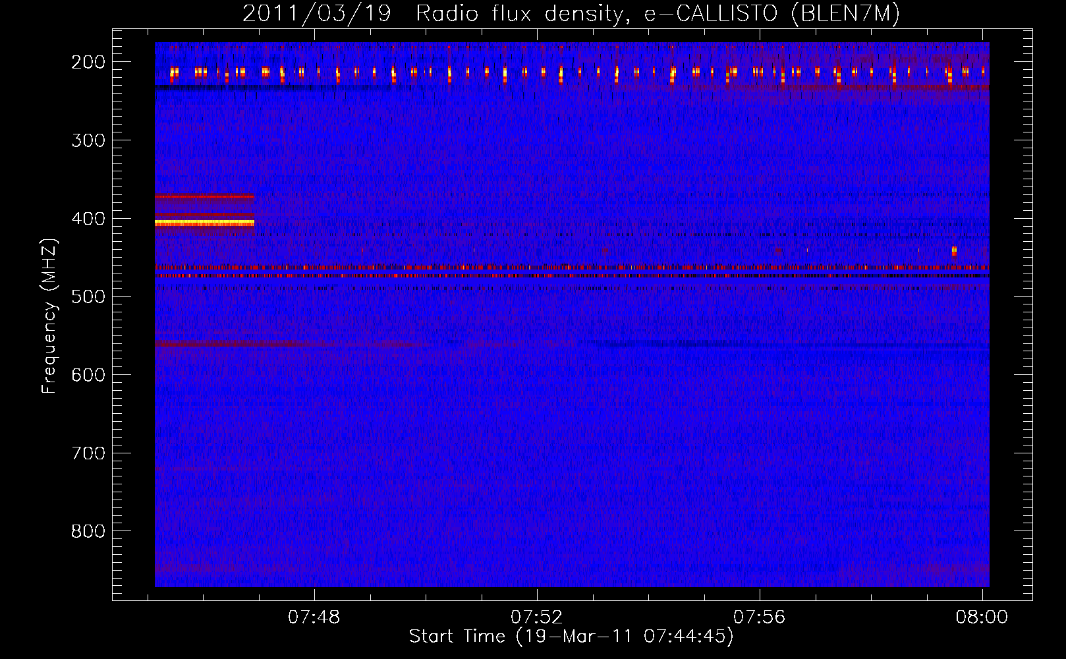Click the 600 frequency tick label

pyautogui.click(x=88, y=375)
